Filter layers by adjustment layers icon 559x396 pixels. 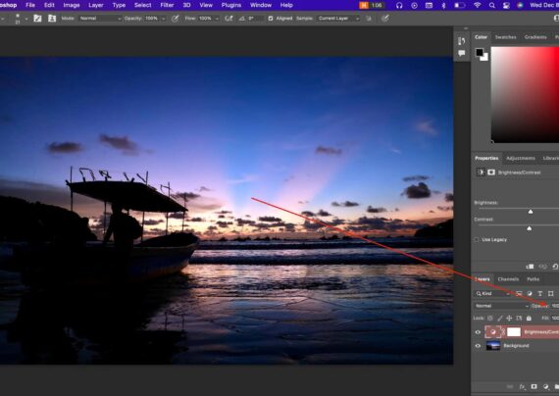point(530,293)
